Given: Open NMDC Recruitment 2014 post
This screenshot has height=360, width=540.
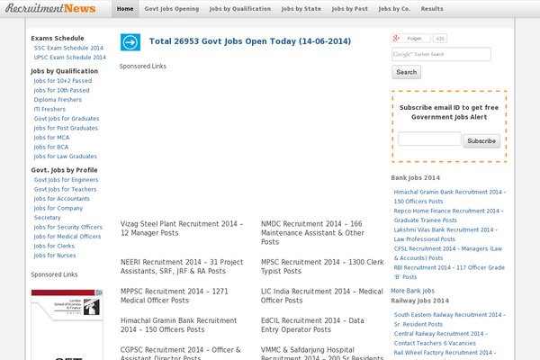Looking at the screenshot, I should click(312, 233).
